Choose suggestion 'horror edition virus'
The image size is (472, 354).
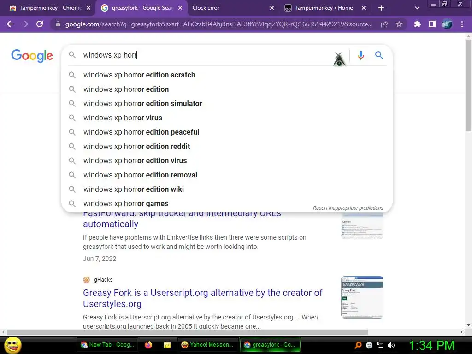tap(227, 161)
